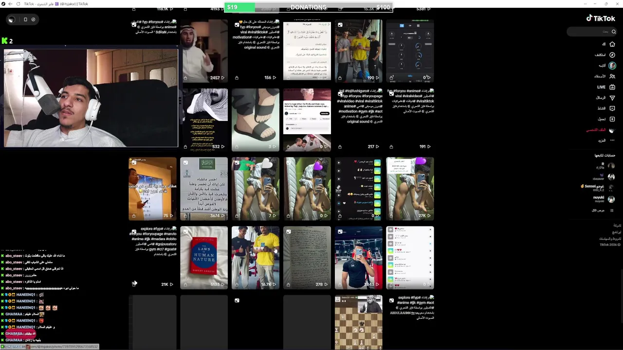Open the mirror selfie with purple heart, 0 views
The width and height of the screenshot is (623, 350).
(307, 189)
